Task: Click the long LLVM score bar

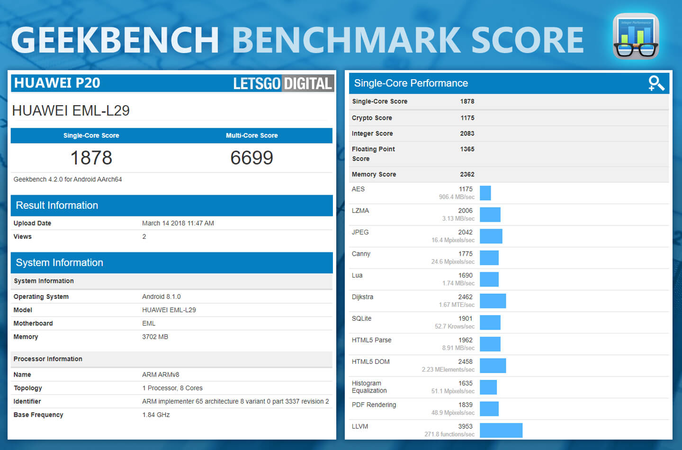Action: (x=501, y=430)
